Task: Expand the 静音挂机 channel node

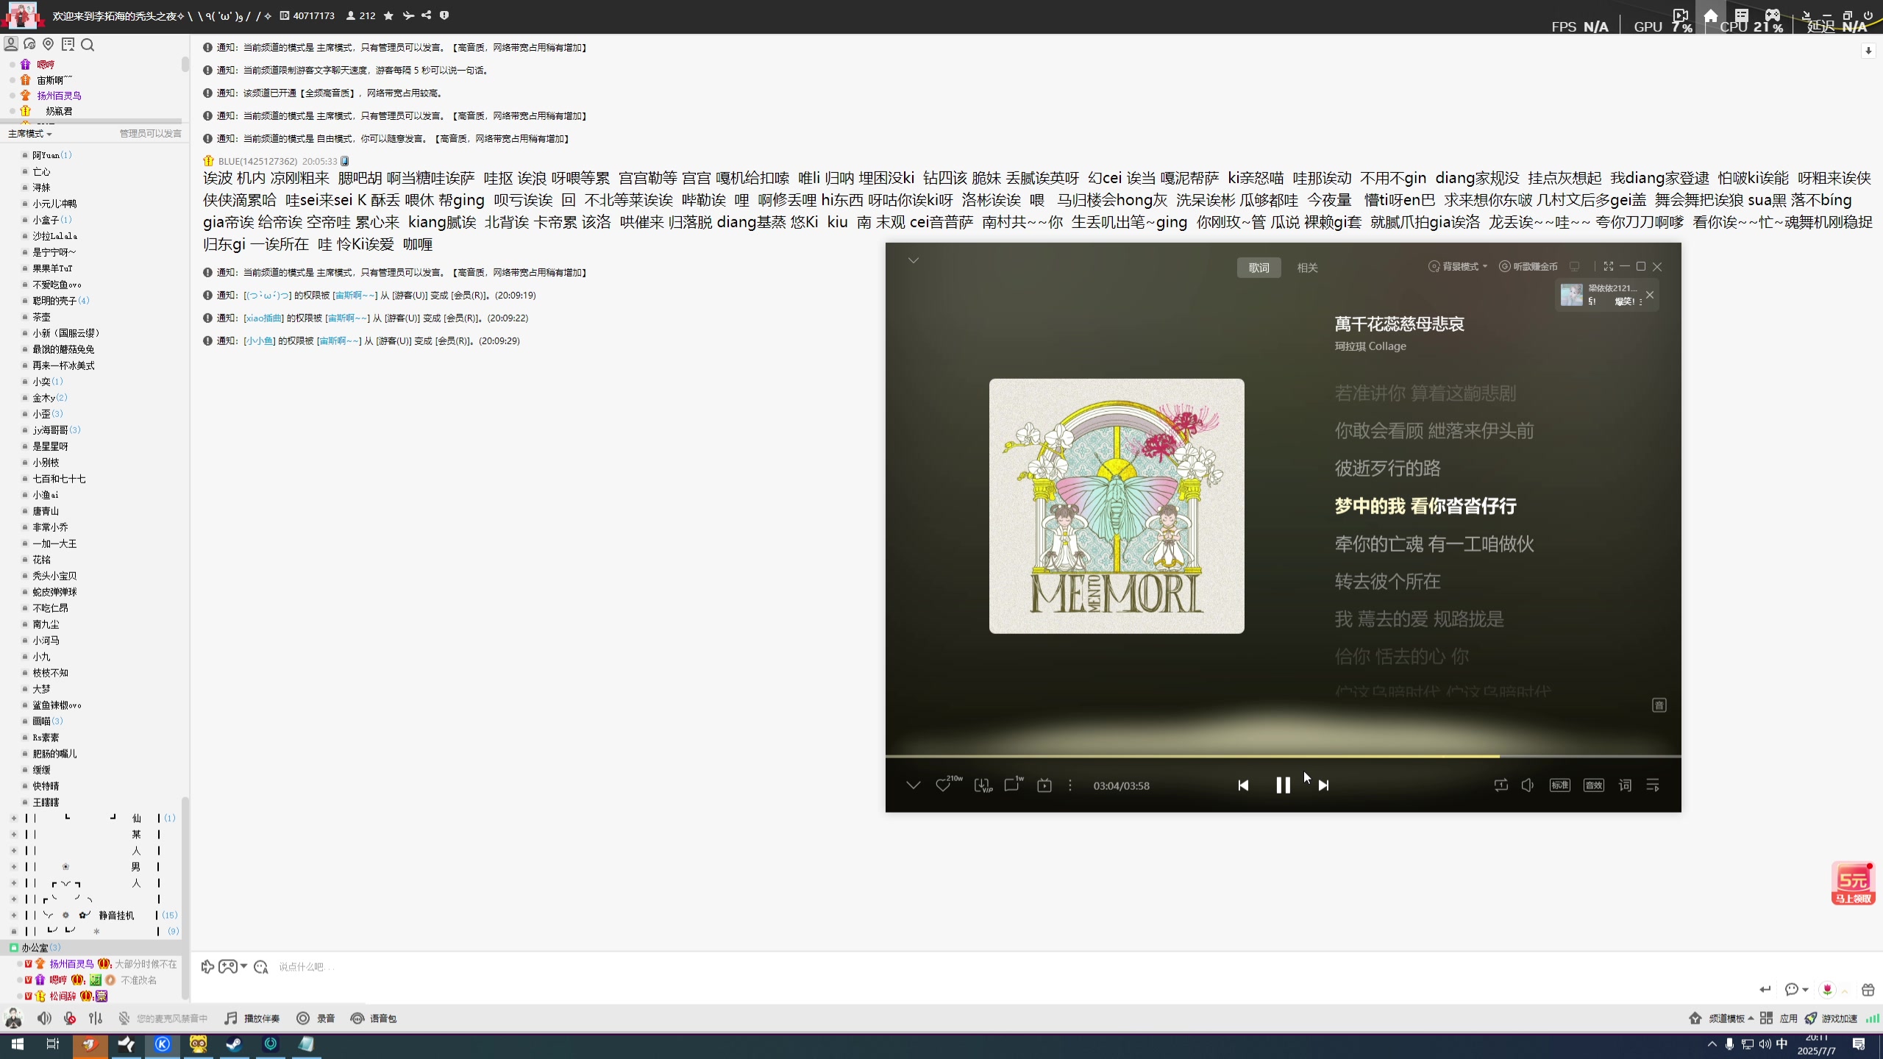Action: click(x=13, y=915)
